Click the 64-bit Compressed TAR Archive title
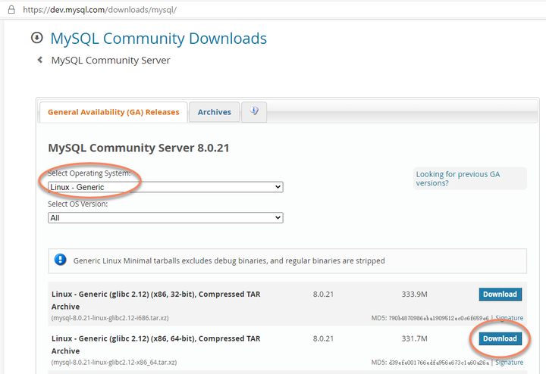This screenshot has height=374, width=546. pyautogui.click(x=155, y=344)
